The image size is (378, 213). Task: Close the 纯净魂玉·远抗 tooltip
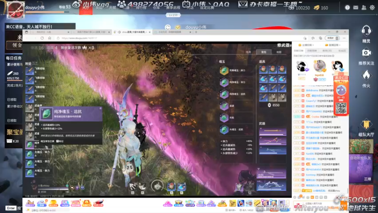coord(101,108)
